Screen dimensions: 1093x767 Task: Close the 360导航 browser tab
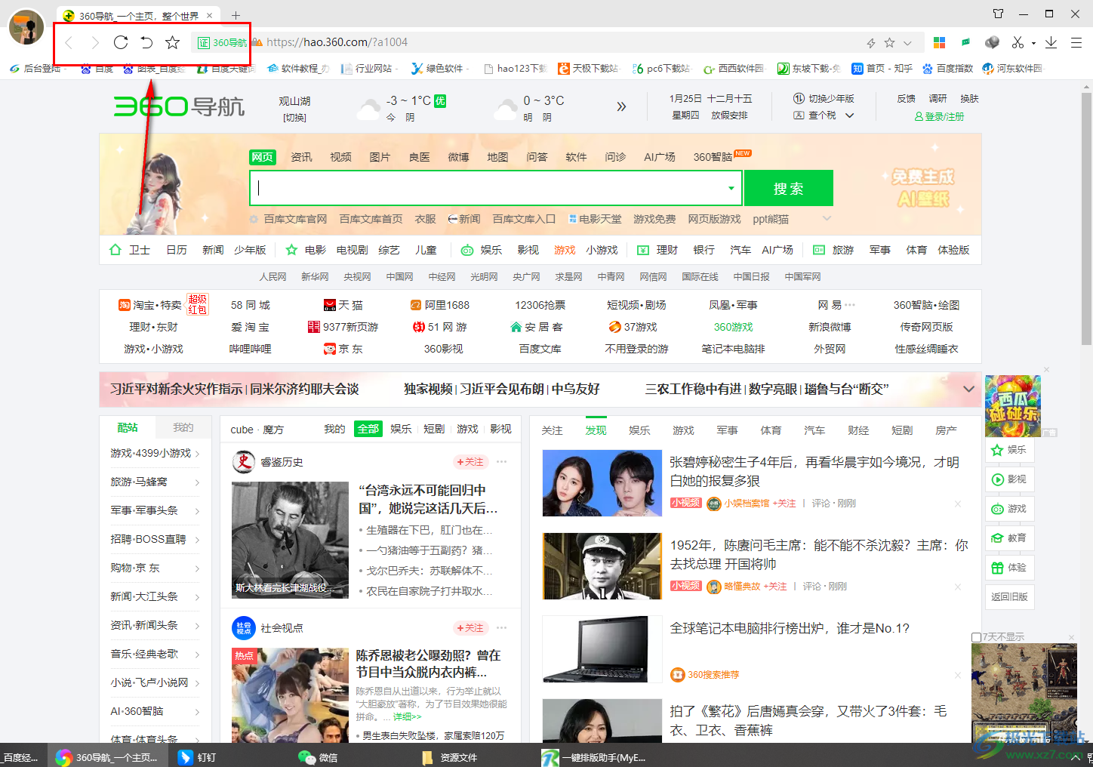click(x=210, y=15)
